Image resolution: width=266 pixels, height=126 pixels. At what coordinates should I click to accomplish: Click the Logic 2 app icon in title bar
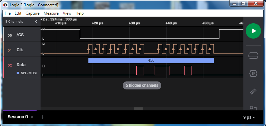pos(6,5)
